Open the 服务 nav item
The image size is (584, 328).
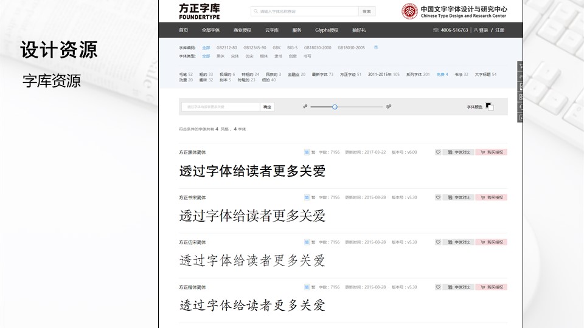297,30
